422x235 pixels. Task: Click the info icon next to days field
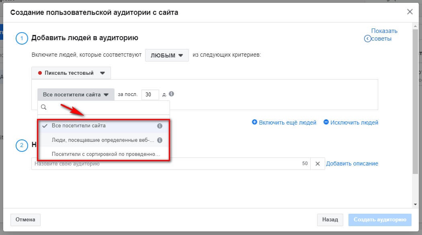172,94
